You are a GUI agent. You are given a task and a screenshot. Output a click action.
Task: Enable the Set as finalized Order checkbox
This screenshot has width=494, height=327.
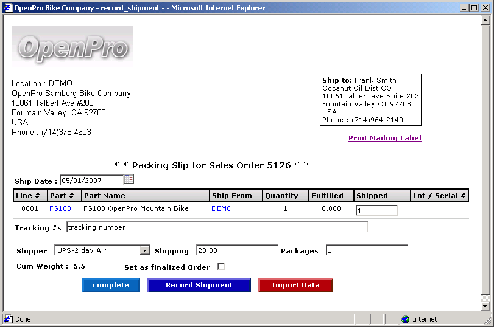(x=221, y=266)
